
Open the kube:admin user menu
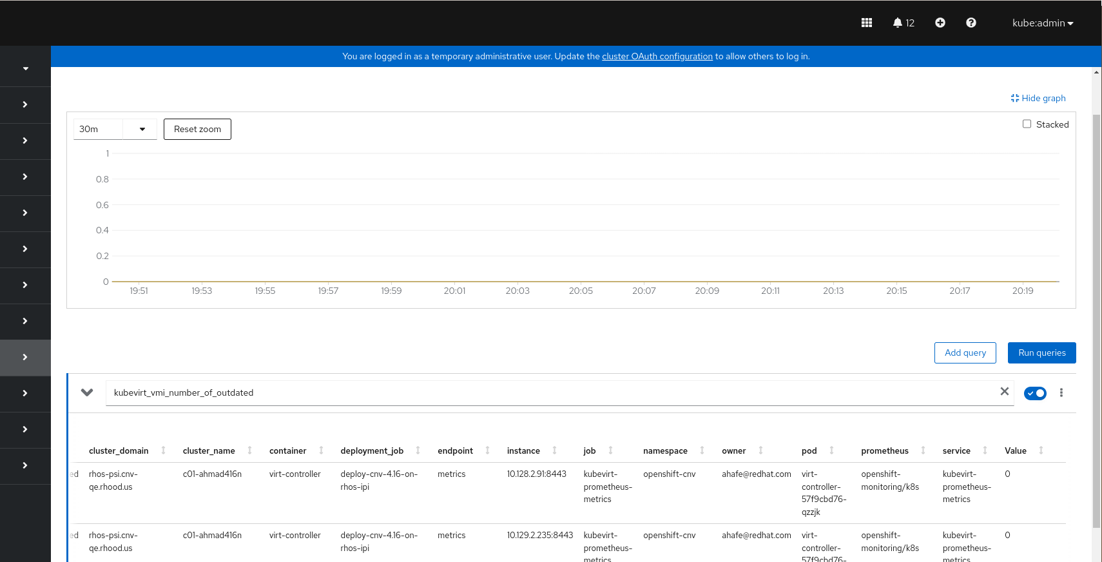(1043, 23)
